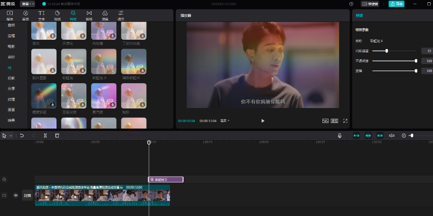Preview the 彩虹光 II effect thumbnail

104,61
